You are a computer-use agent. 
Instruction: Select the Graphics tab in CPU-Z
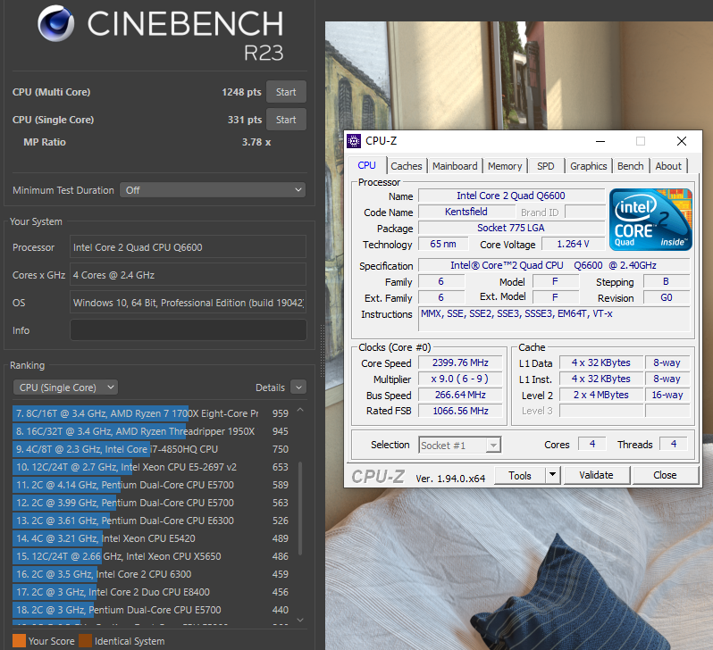(x=589, y=166)
